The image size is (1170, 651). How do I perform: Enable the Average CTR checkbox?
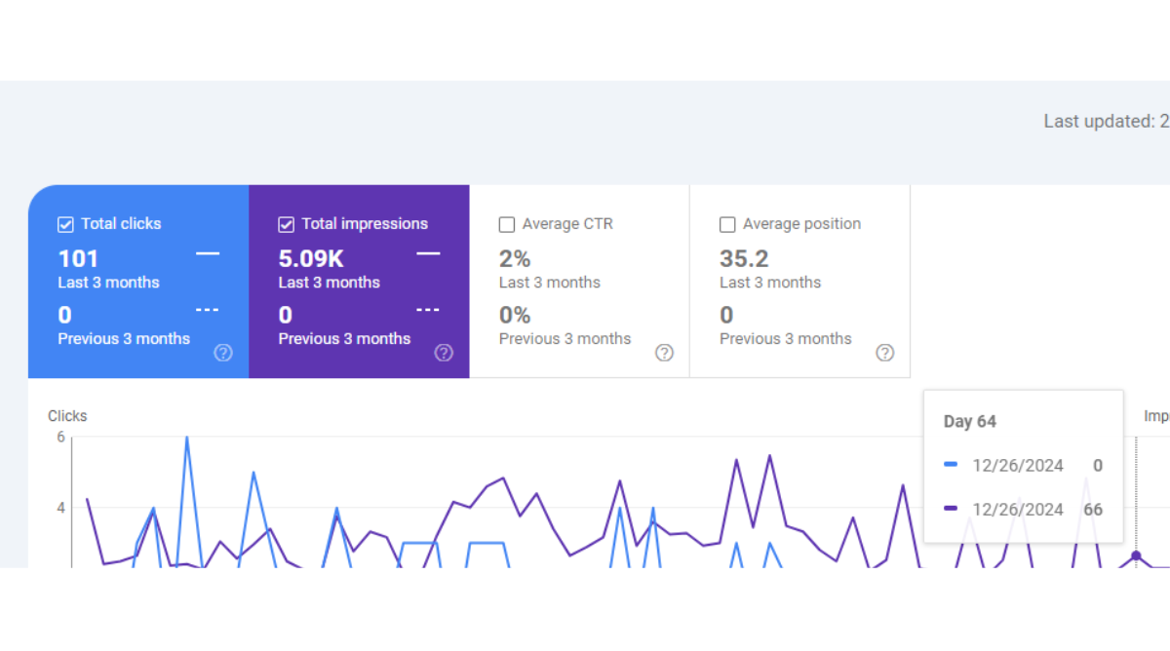pyautogui.click(x=507, y=225)
